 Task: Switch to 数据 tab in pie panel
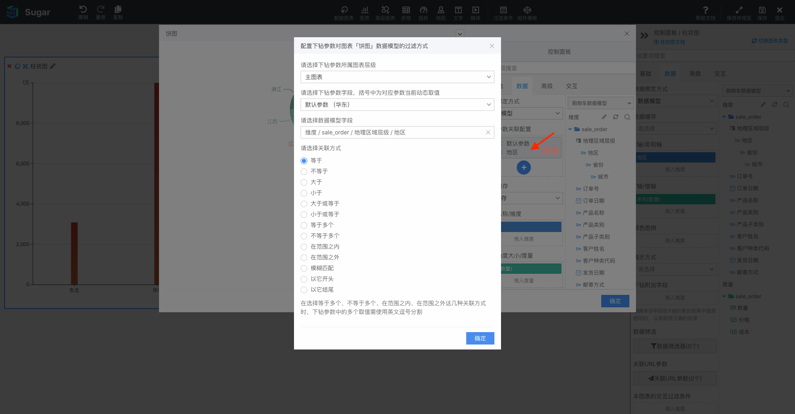coord(522,86)
